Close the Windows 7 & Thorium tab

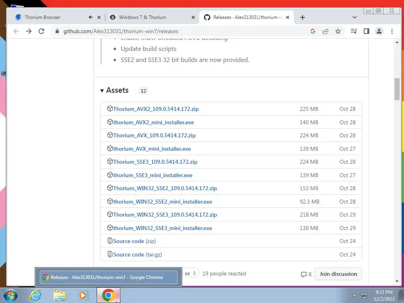[x=193, y=17]
